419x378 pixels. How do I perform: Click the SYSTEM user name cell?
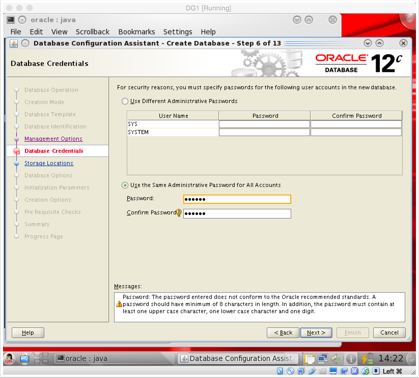173,132
